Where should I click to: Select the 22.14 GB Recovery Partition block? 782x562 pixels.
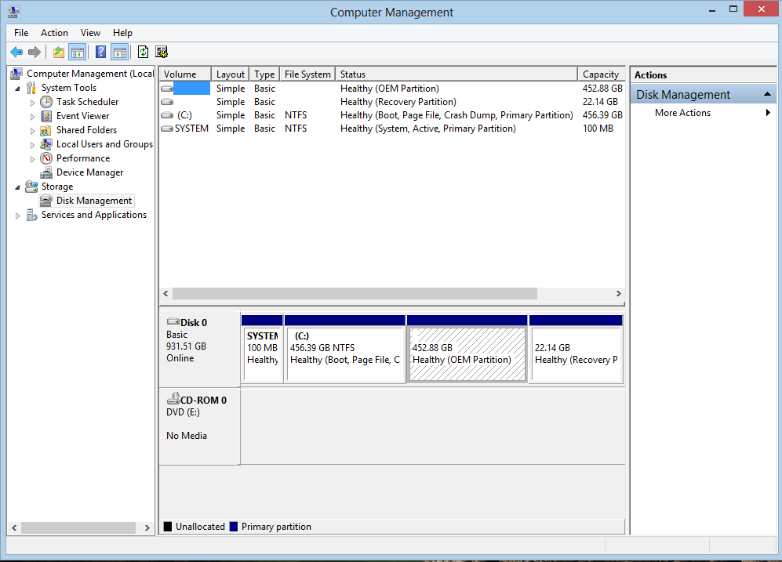576,354
